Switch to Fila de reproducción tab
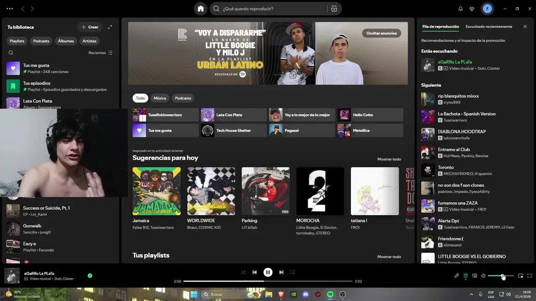Image resolution: width=536 pixels, height=301 pixels. click(441, 26)
